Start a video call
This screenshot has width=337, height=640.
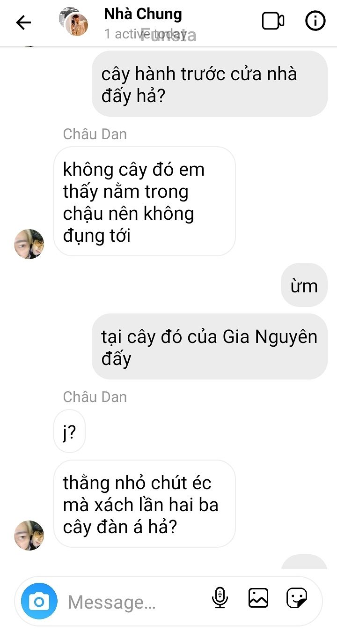click(273, 21)
